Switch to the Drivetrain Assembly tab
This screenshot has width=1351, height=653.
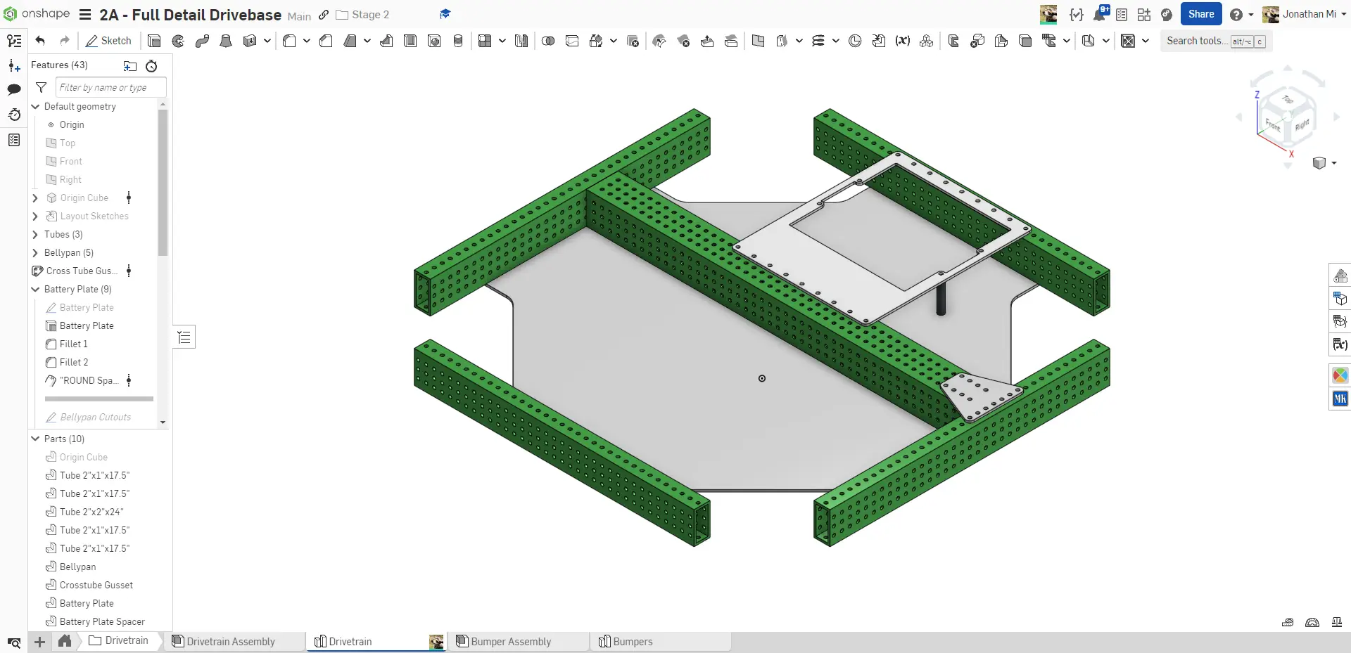click(x=231, y=641)
